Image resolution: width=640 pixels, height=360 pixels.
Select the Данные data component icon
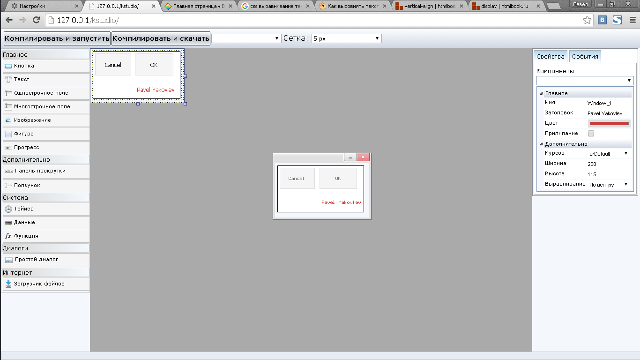pyautogui.click(x=8, y=223)
